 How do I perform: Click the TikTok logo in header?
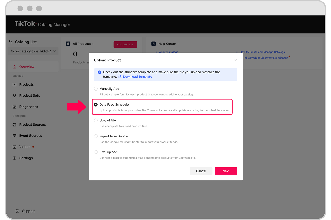point(26,24)
